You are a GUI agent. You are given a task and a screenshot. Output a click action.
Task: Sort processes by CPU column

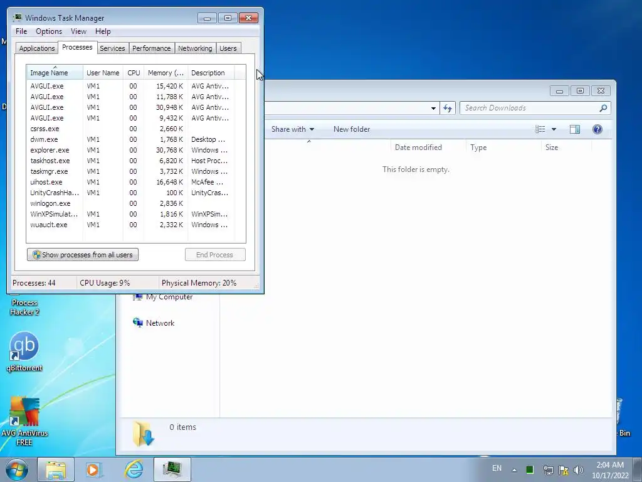click(x=134, y=73)
